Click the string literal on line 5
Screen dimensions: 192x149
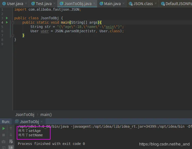tap(89, 27)
